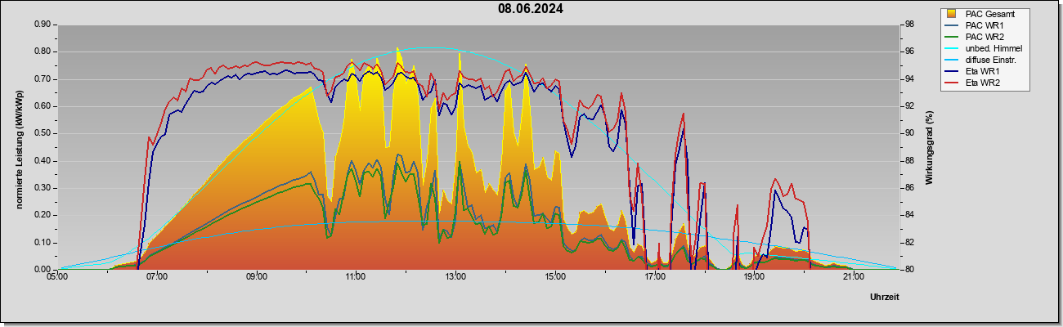Click the 15:00 time axis label
Image resolution: width=1063 pixels, height=327 pixels.
click(555, 277)
